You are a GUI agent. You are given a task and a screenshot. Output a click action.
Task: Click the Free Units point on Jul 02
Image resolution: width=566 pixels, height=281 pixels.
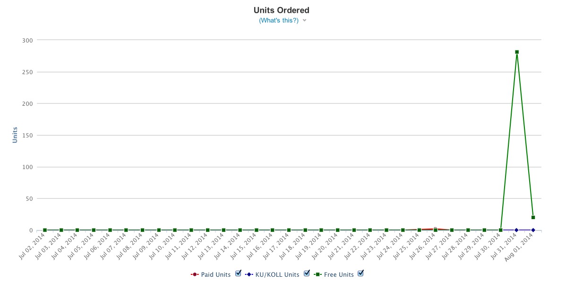[x=45, y=230]
